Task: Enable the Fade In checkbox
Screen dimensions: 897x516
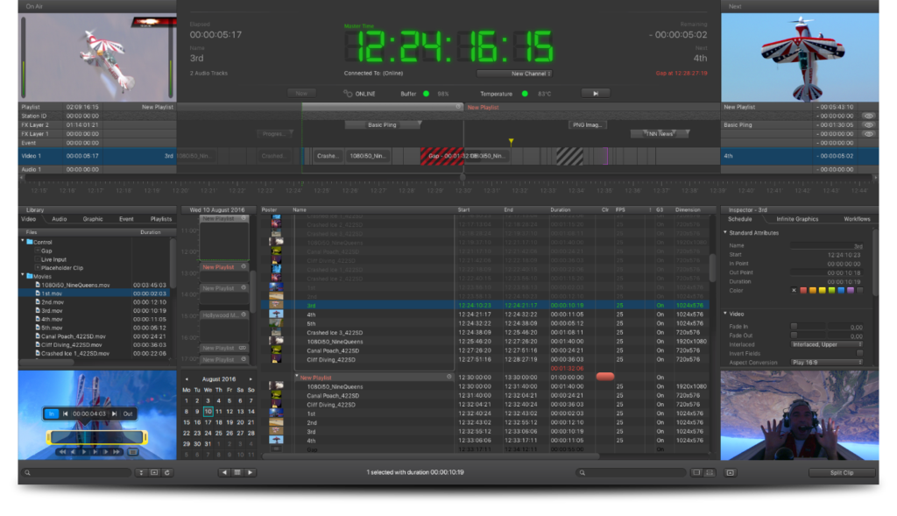Action: (x=794, y=326)
